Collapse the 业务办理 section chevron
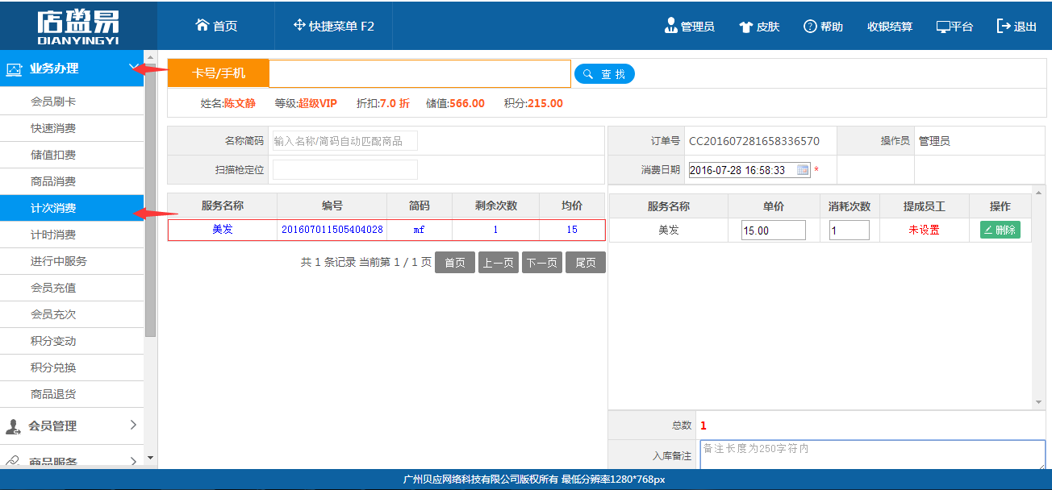The height and width of the screenshot is (490, 1052). [134, 69]
